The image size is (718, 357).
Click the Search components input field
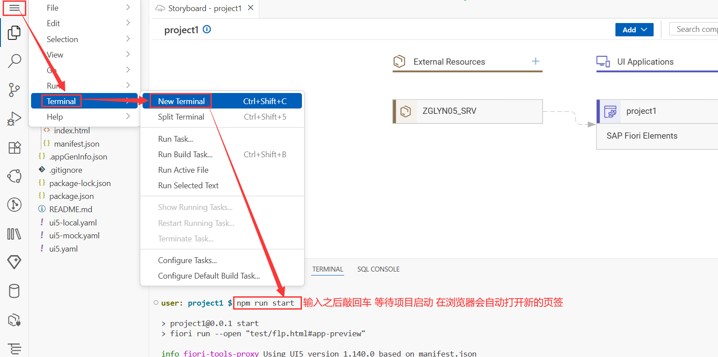(x=694, y=29)
